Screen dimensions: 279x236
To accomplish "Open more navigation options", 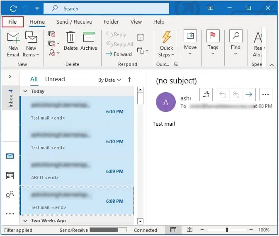I will pos(10,214).
